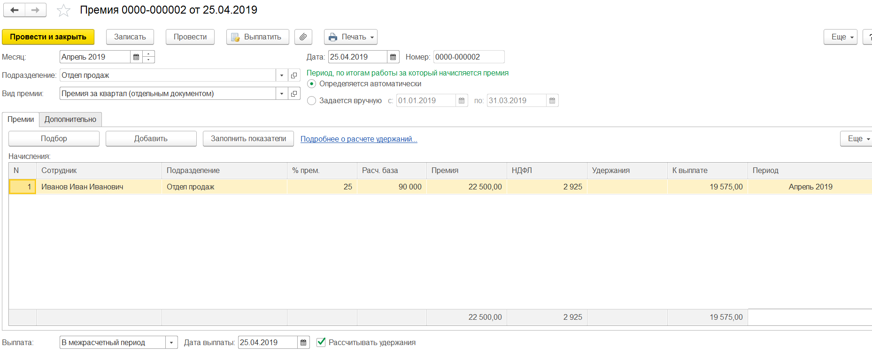Click the paperclip attachments icon
Image resolution: width=872 pixels, height=354 pixels.
pyautogui.click(x=303, y=37)
